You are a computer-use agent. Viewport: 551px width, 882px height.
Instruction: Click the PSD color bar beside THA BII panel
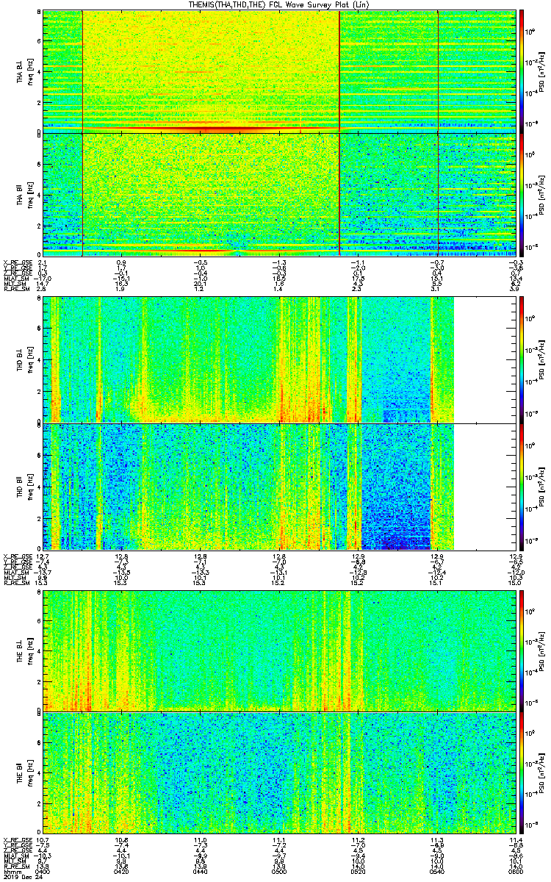click(522, 194)
